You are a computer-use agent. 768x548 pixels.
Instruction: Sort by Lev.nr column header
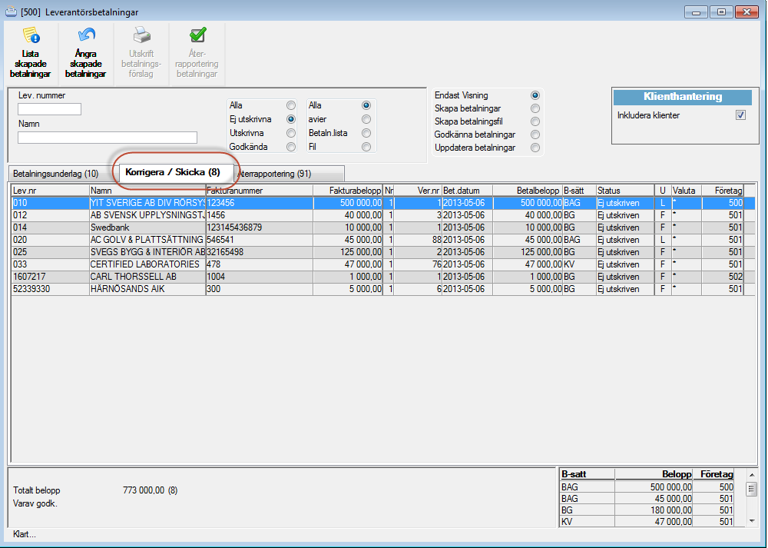pos(51,190)
